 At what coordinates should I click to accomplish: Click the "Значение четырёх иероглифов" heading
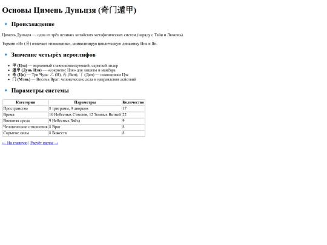(x=53, y=55)
